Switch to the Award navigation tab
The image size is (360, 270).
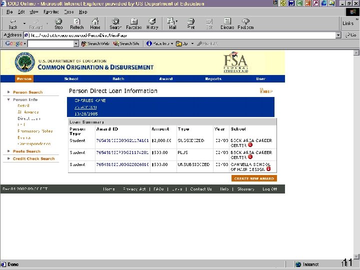click(x=166, y=79)
